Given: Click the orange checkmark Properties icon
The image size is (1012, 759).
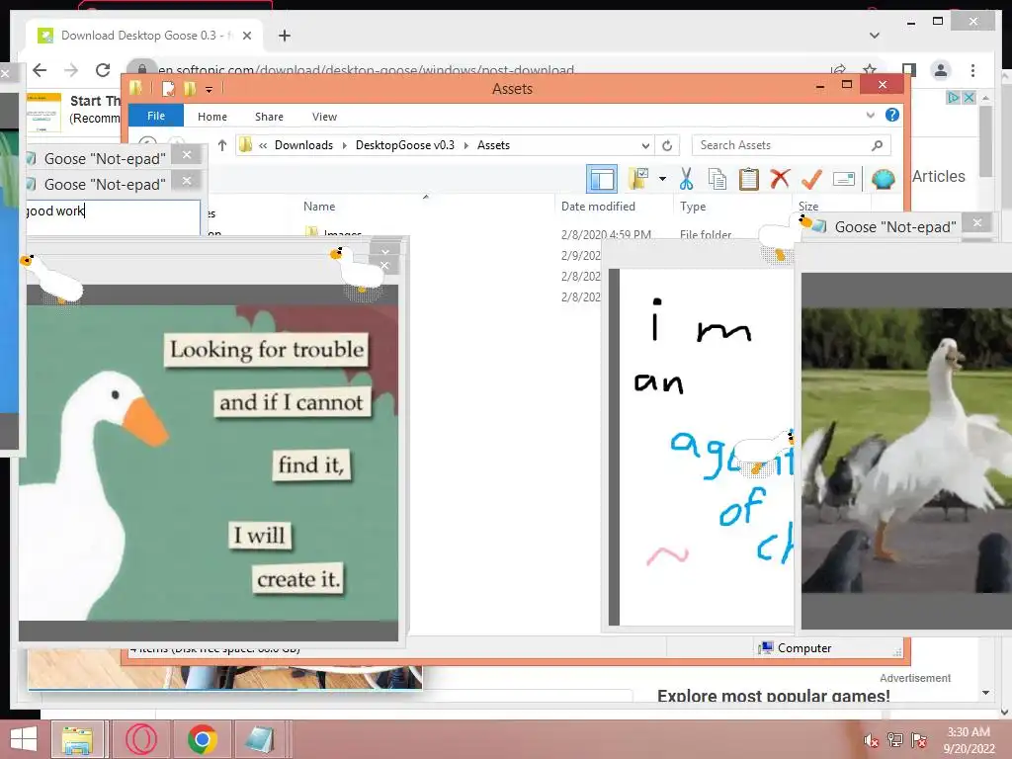Looking at the screenshot, I should 811,179.
